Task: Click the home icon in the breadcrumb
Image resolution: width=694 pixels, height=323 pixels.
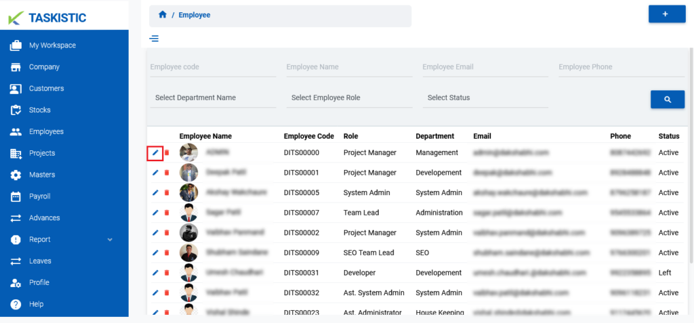Action: (x=163, y=15)
